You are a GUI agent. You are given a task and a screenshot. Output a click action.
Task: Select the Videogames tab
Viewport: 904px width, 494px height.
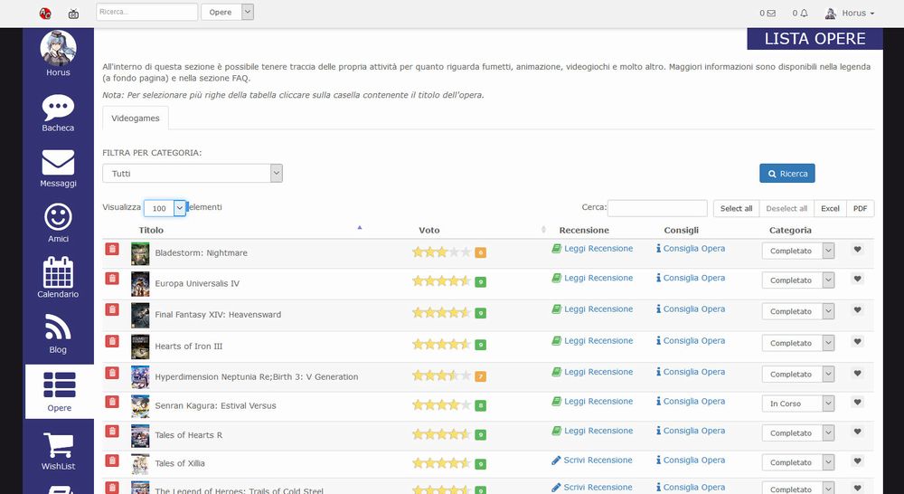tap(136, 119)
